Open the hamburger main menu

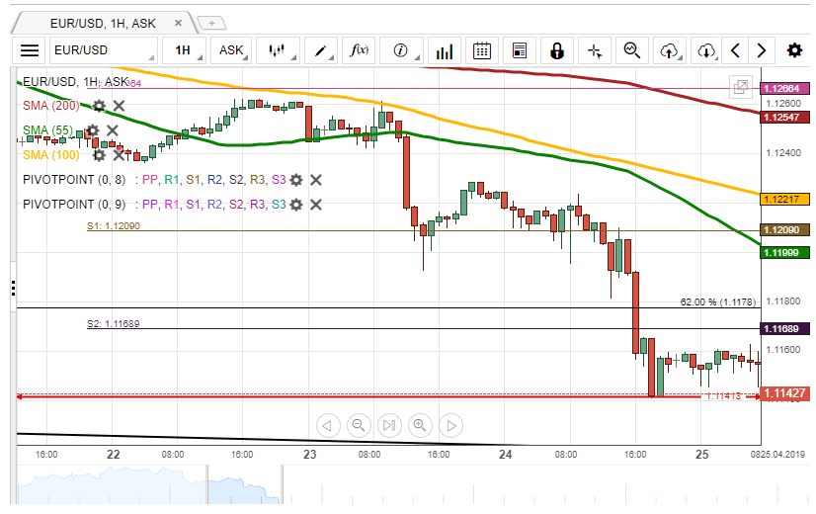(x=30, y=50)
